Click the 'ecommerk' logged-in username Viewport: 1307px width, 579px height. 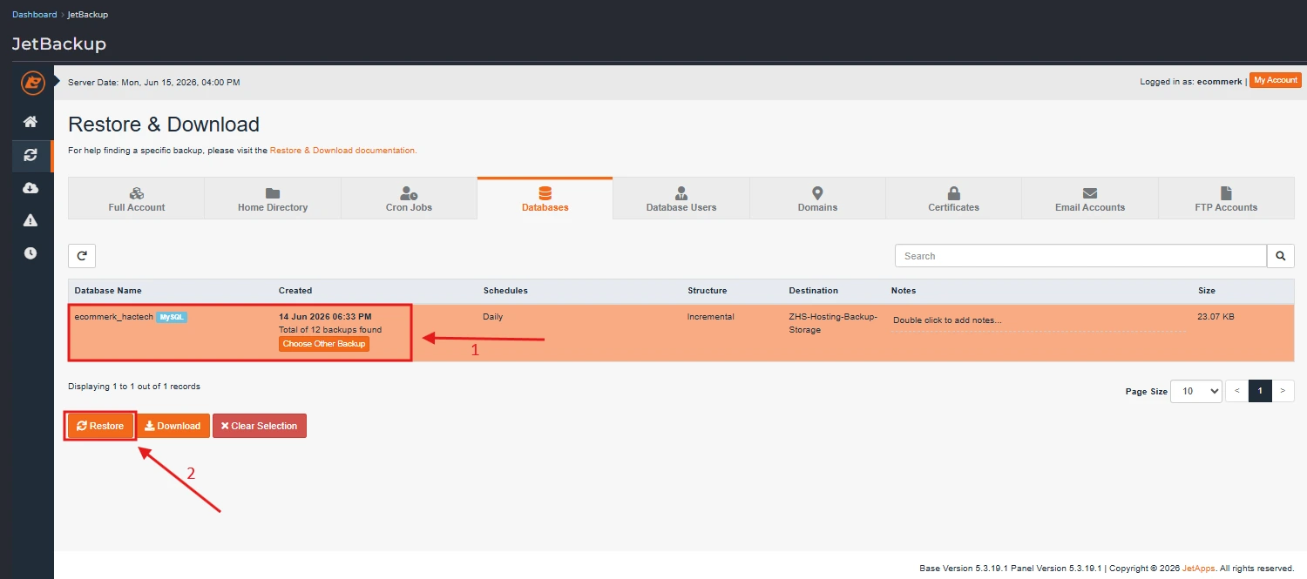pyautogui.click(x=1219, y=82)
